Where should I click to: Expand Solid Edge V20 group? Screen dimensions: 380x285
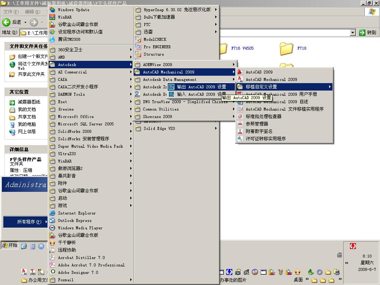[176, 128]
